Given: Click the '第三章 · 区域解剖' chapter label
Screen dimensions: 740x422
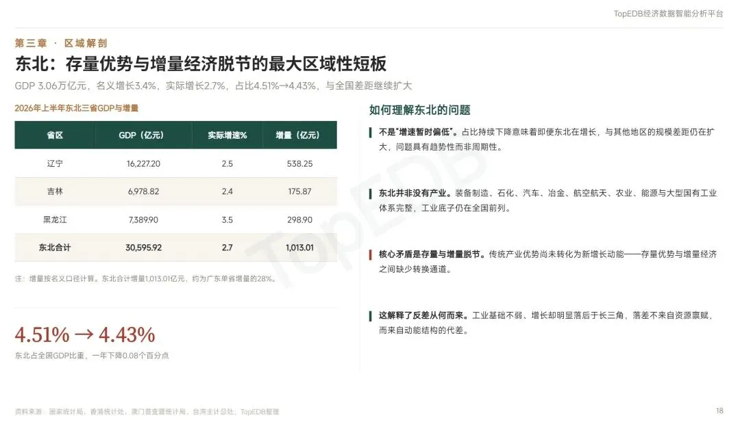Looking at the screenshot, I should tap(61, 43).
